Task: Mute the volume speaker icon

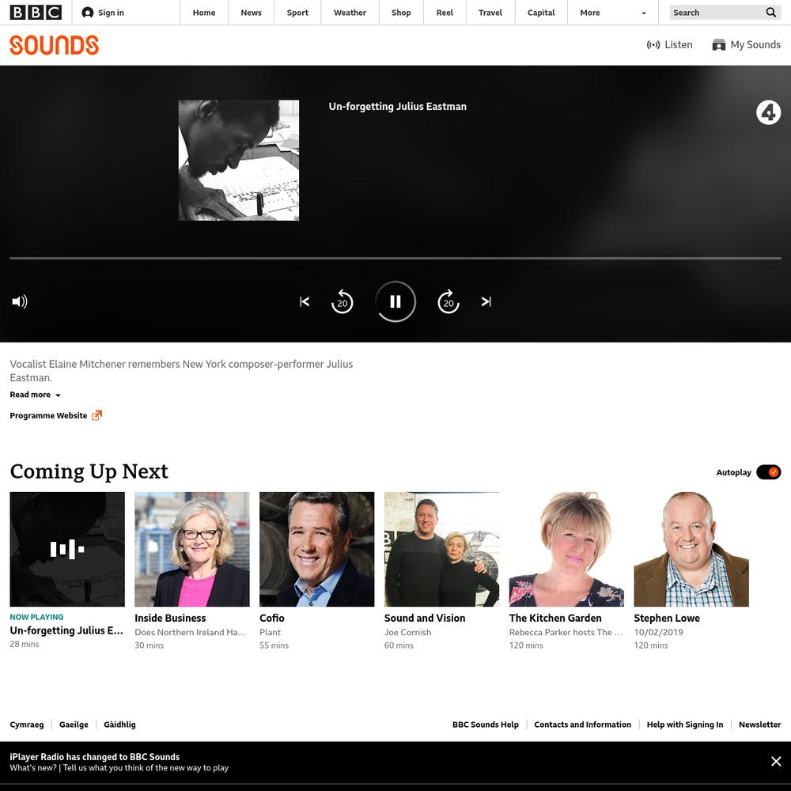Action: 20,301
